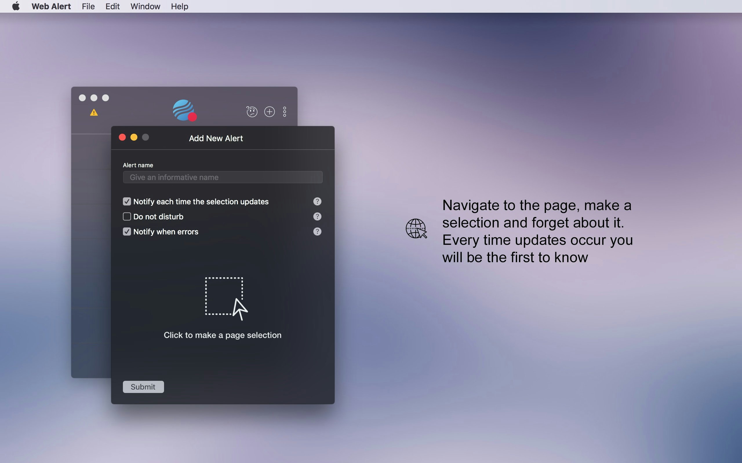Click into the Alert name field
The height and width of the screenshot is (463, 742).
click(223, 177)
